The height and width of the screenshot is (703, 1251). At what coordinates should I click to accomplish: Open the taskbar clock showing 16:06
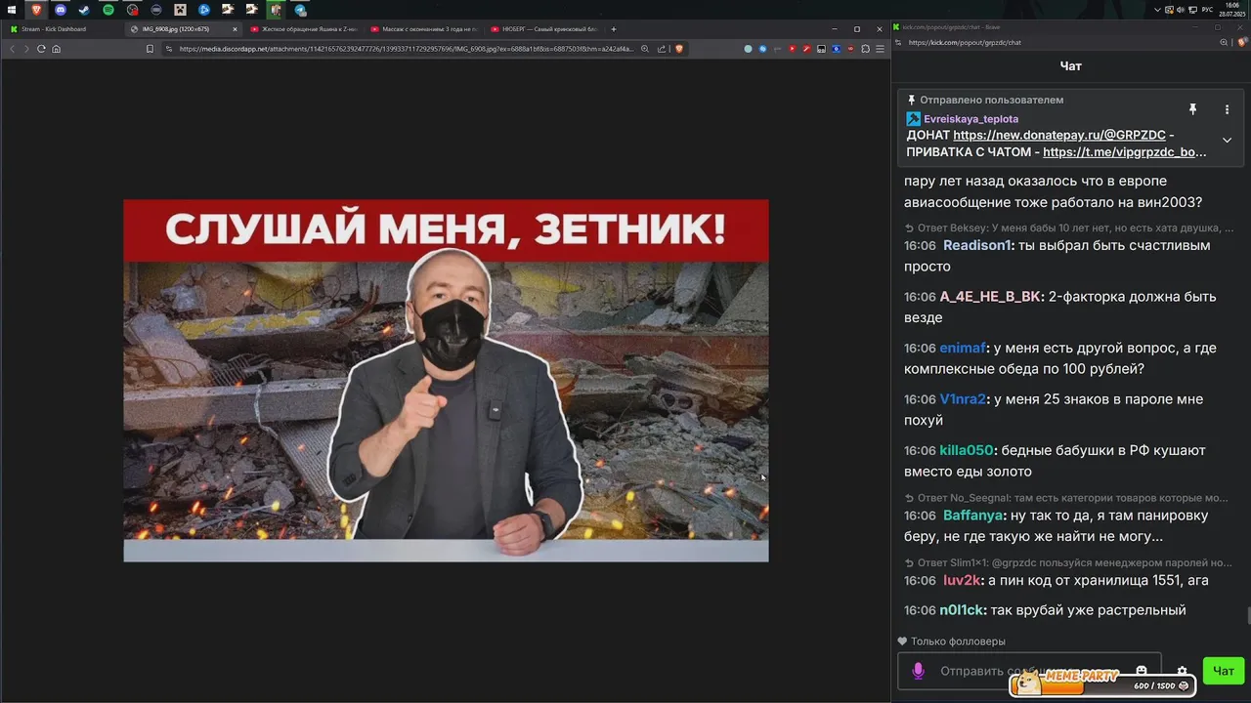click(1232, 10)
